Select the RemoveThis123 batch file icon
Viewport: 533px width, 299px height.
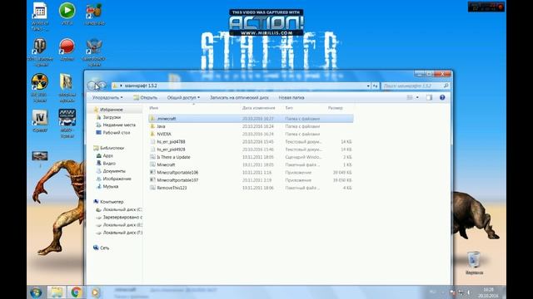[152, 188]
